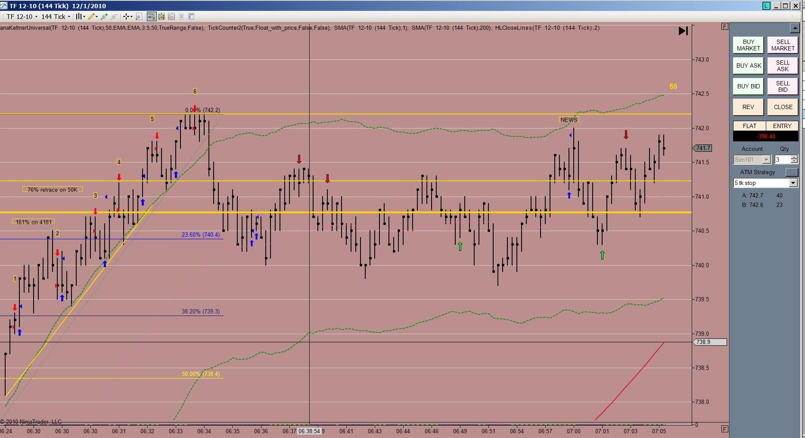Click the A: 742.7 ask price text
Screen dimensions: 805x438
[x=752, y=195]
